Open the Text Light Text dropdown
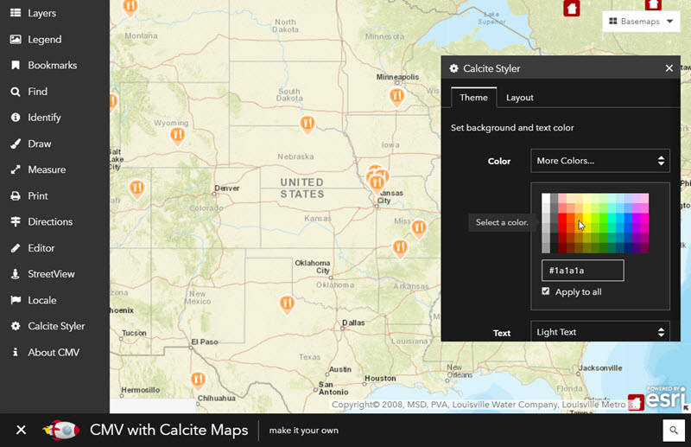 (x=600, y=332)
